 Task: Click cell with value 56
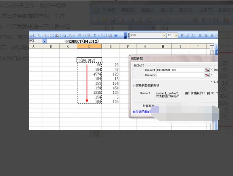pyautogui.click(x=89, y=65)
